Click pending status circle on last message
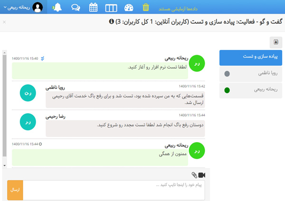 click(x=40, y=144)
